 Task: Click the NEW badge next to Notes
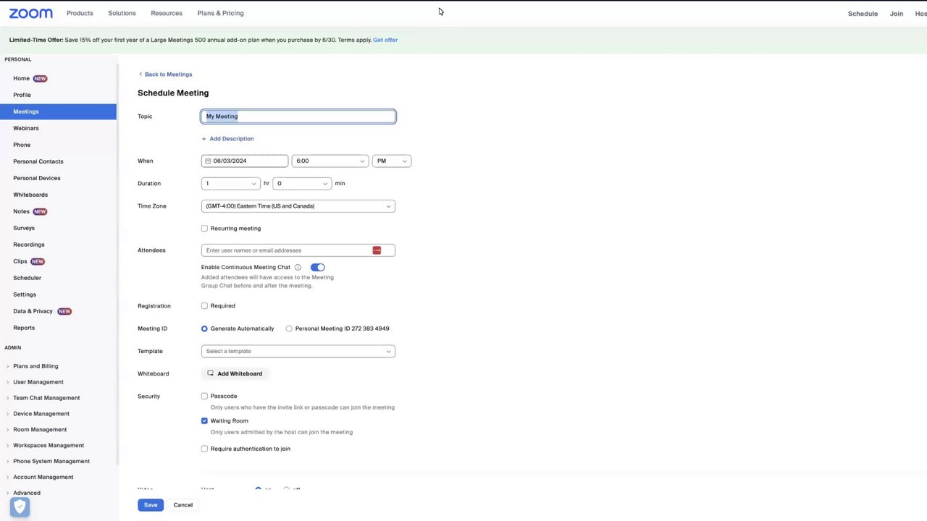click(x=40, y=211)
